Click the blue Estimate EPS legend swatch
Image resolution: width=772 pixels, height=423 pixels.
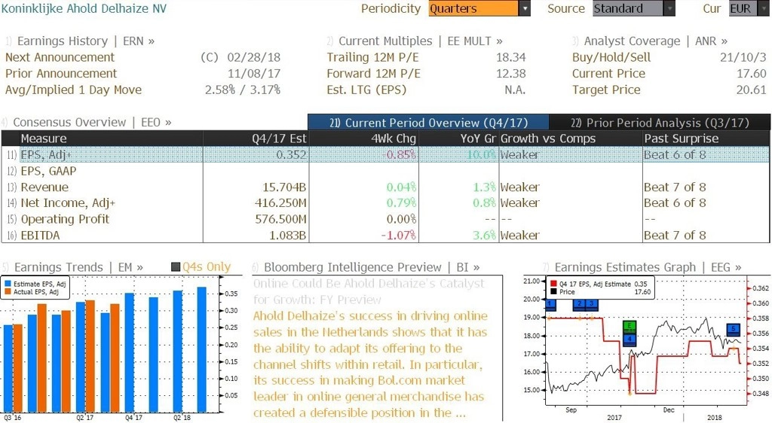[8, 284]
